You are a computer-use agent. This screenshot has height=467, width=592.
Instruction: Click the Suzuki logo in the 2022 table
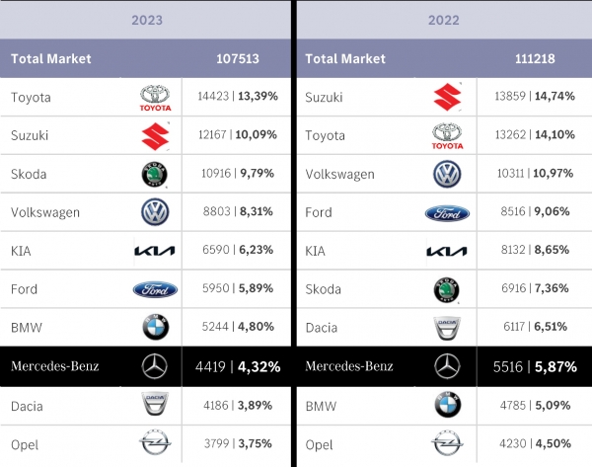[x=447, y=98]
